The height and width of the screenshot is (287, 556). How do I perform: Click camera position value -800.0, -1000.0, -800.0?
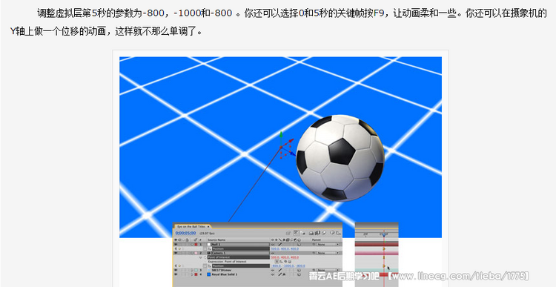point(288,266)
